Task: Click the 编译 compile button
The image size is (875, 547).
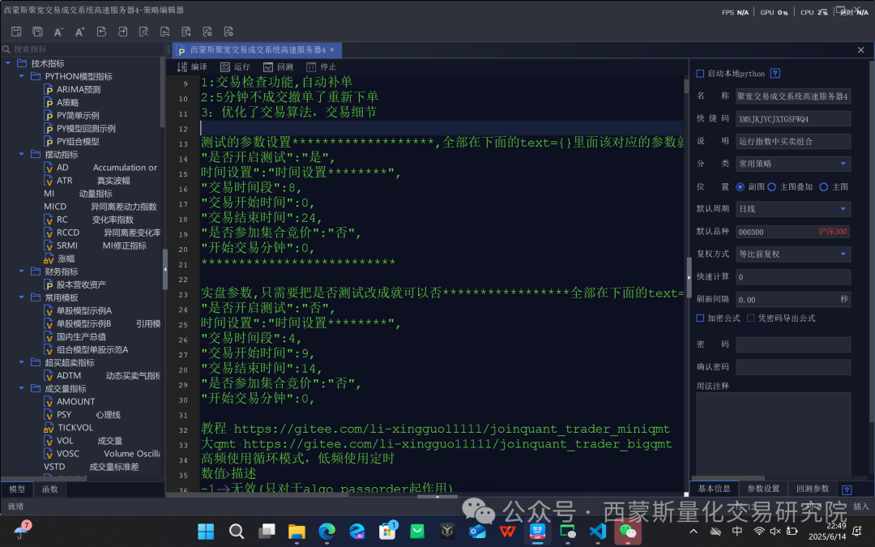Action: (x=192, y=67)
